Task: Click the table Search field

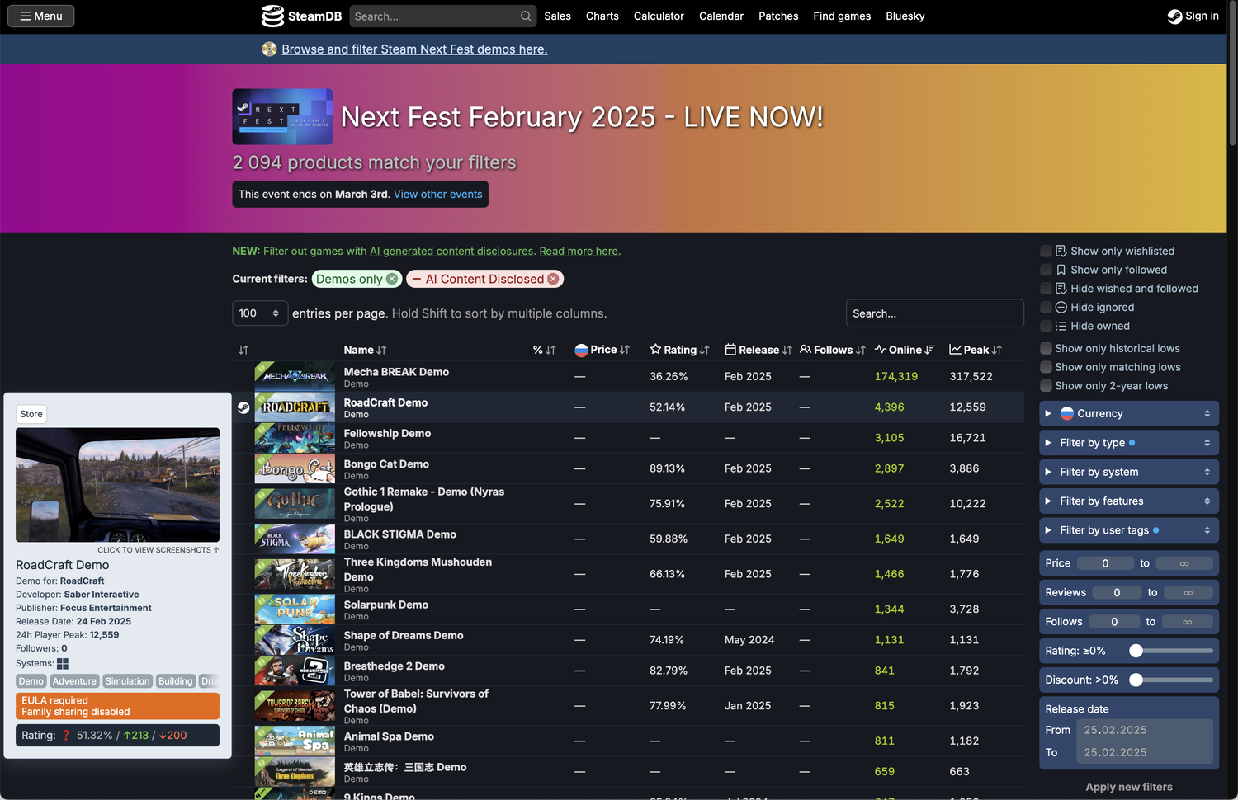Action: (935, 313)
